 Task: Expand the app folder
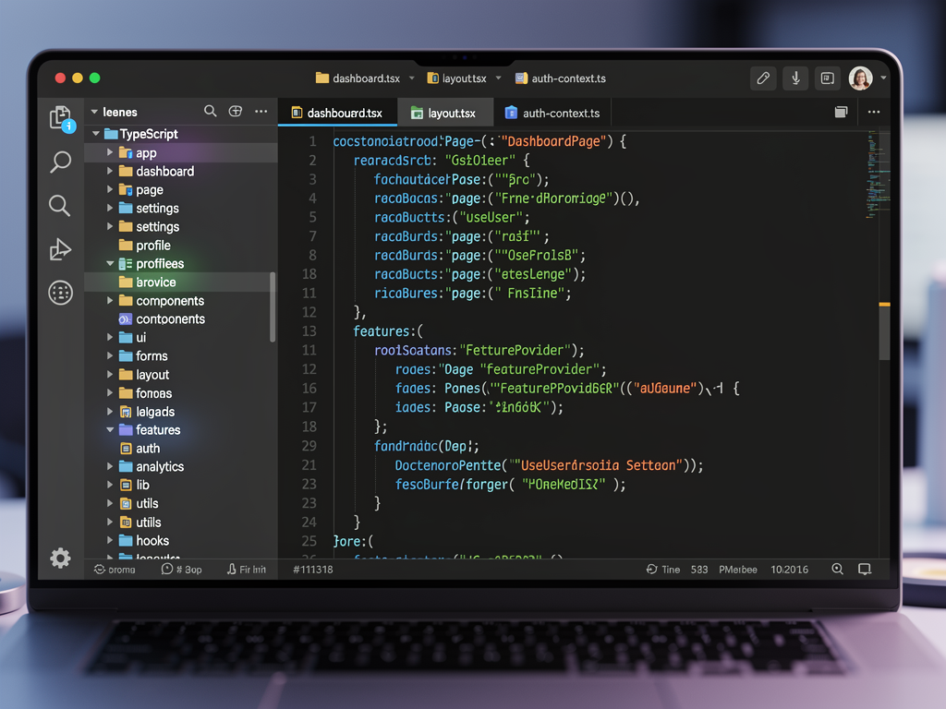pyautogui.click(x=110, y=152)
